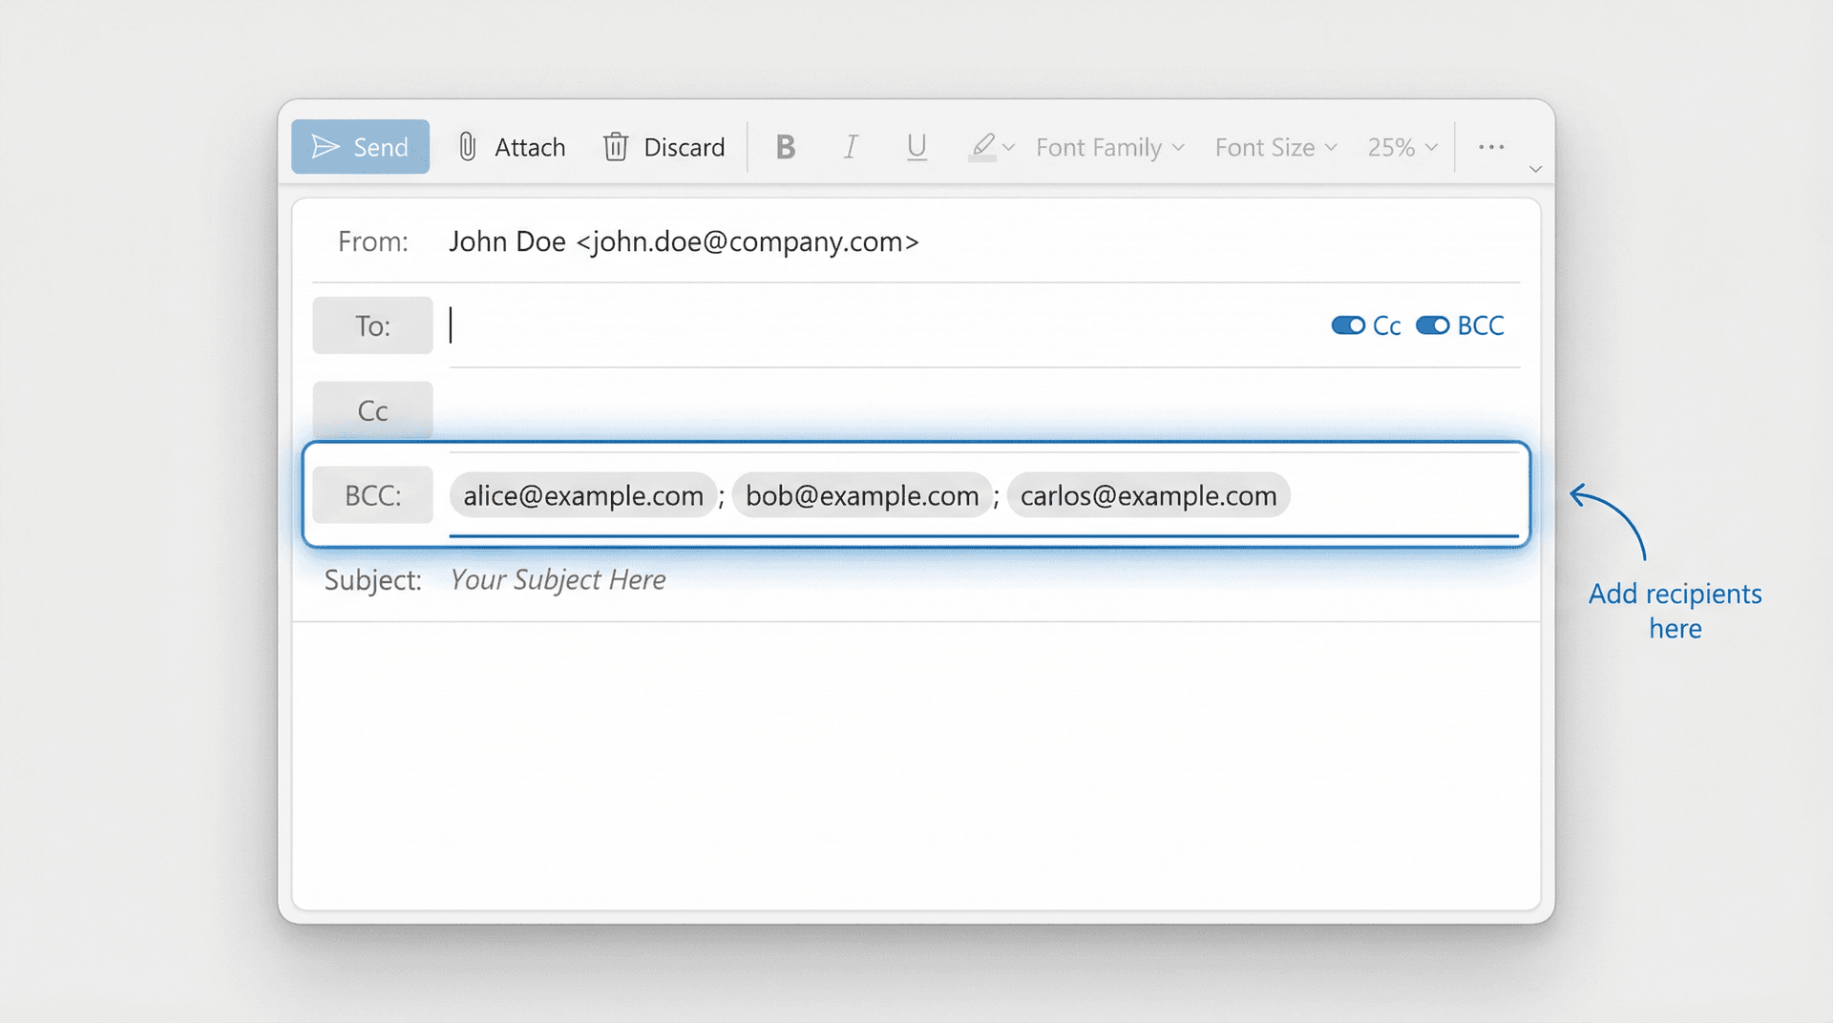Click the Send button

[360, 146]
